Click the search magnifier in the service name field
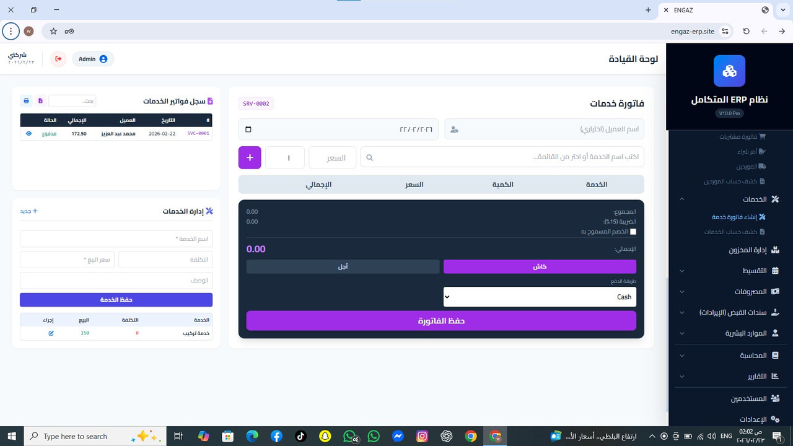Screen dimensions: 793x446 369,157
